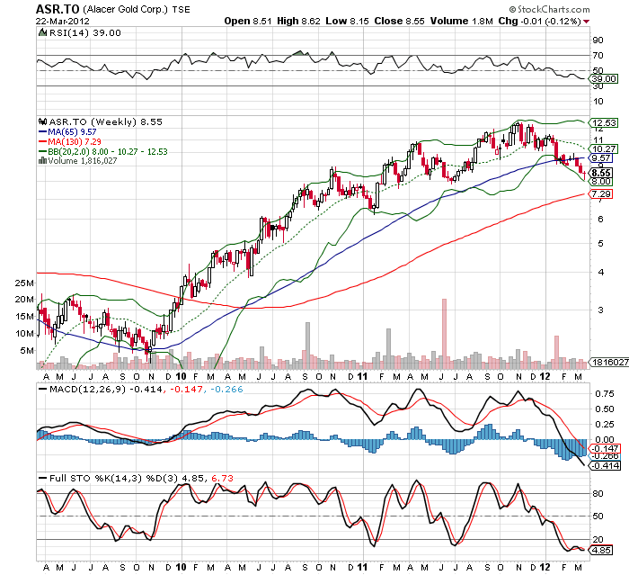The height and width of the screenshot is (575, 629).
Task: Click the MACD(12,26,9) legend label
Action: coord(87,390)
